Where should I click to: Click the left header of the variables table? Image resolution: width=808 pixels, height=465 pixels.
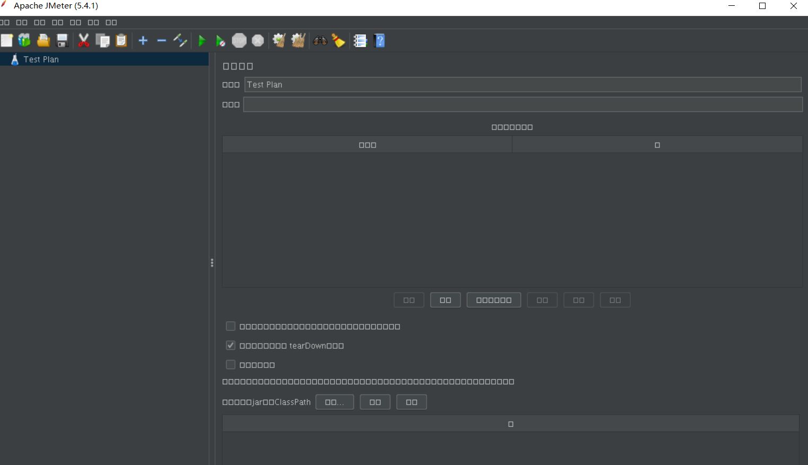tap(367, 145)
